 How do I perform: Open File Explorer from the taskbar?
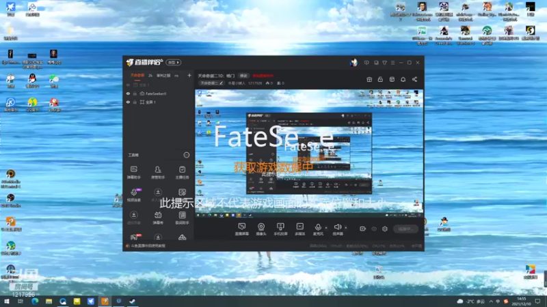click(x=49, y=301)
